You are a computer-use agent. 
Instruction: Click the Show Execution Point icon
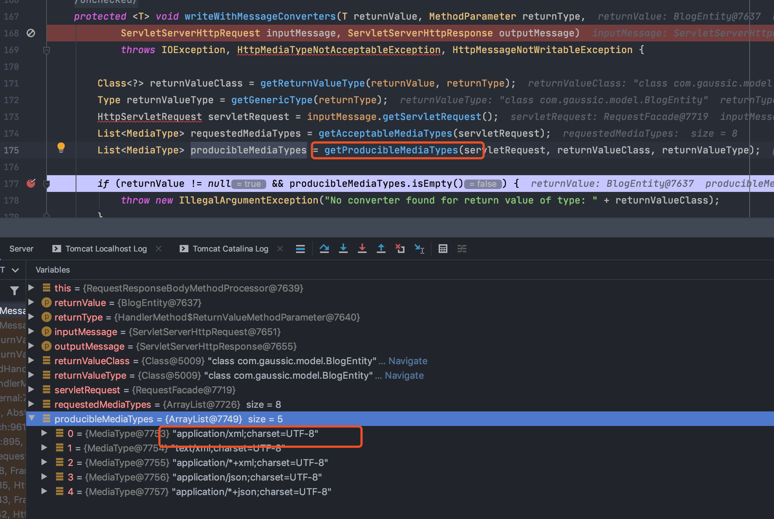(300, 249)
